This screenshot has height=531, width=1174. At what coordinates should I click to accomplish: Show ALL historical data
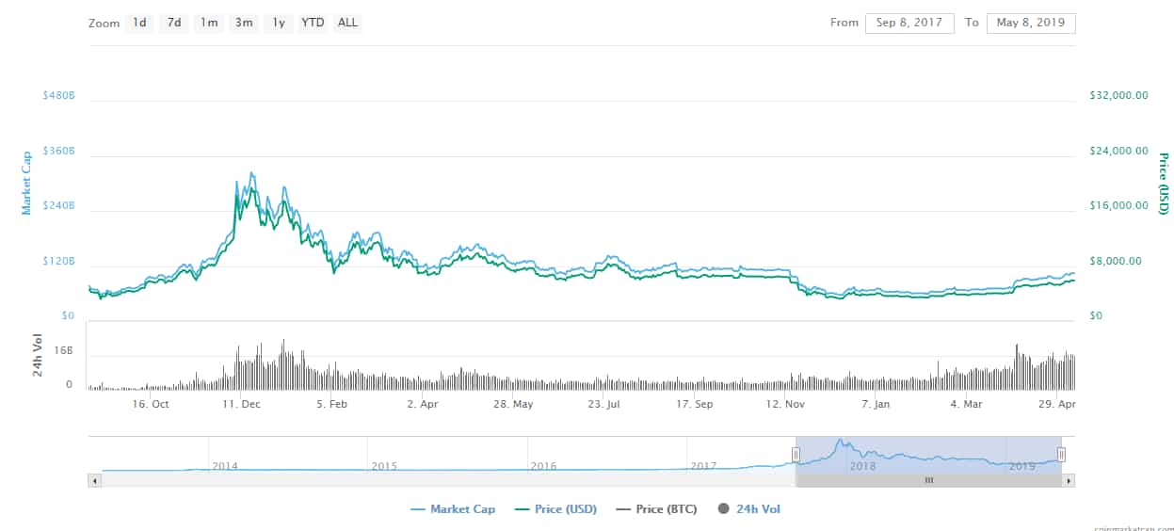[x=347, y=23]
